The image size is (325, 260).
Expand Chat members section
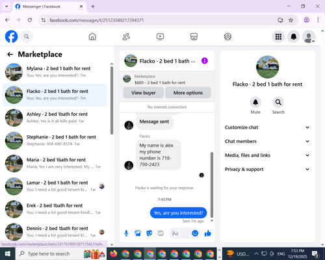(267, 141)
